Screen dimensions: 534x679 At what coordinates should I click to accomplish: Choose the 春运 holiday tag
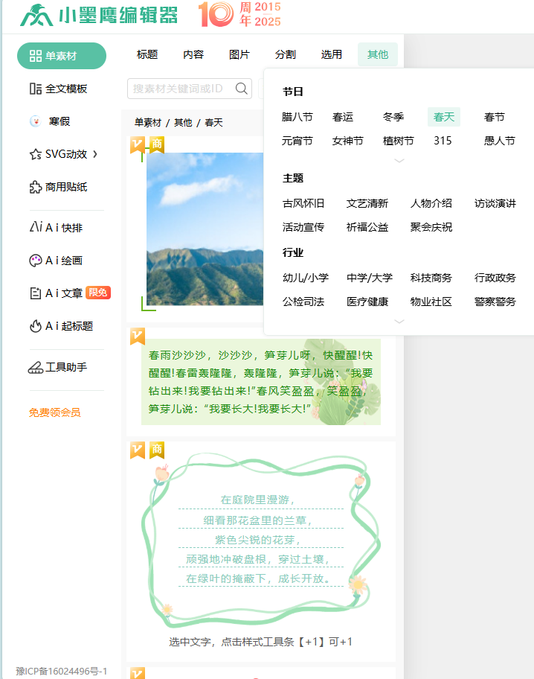click(x=343, y=117)
